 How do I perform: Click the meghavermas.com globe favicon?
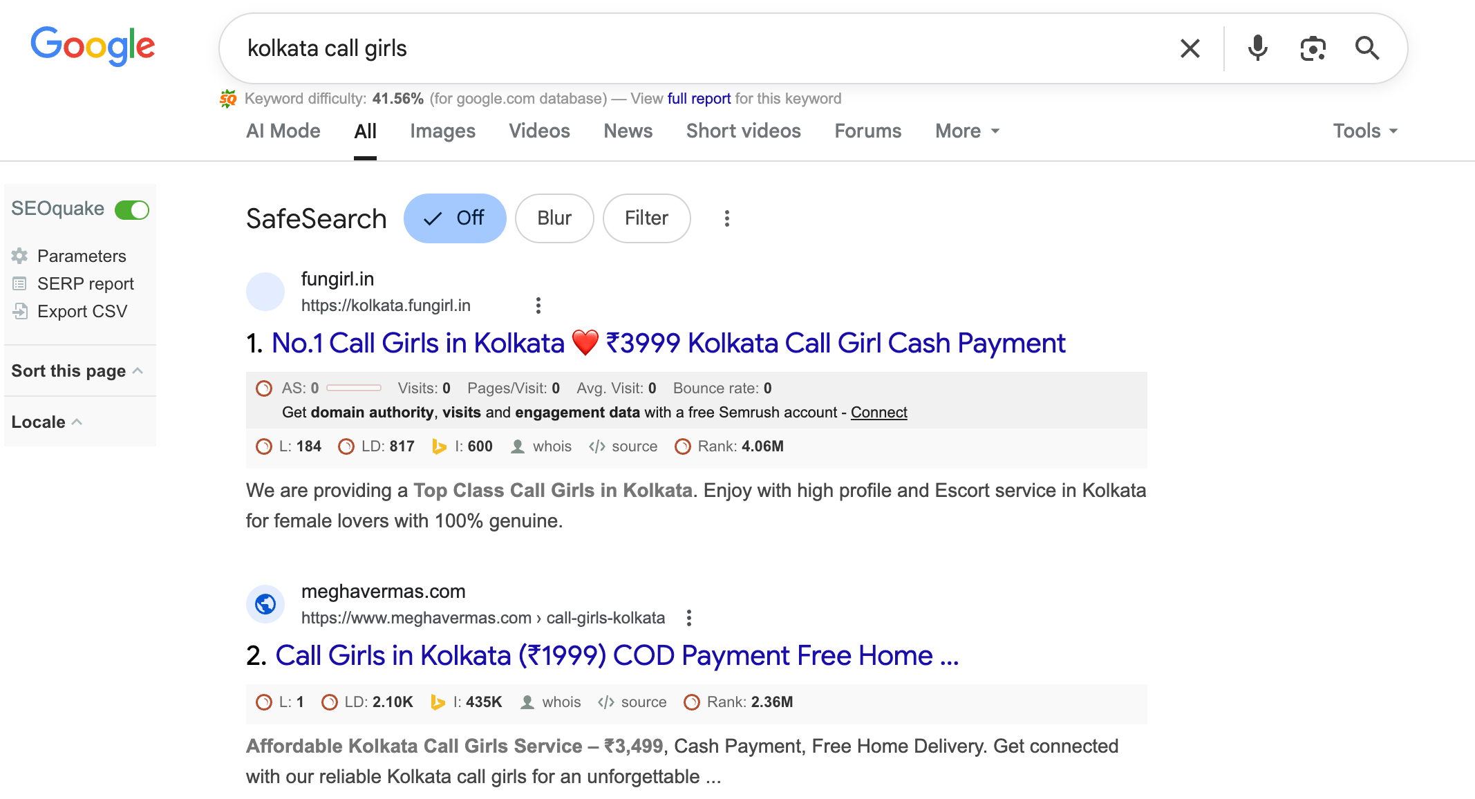tap(265, 604)
